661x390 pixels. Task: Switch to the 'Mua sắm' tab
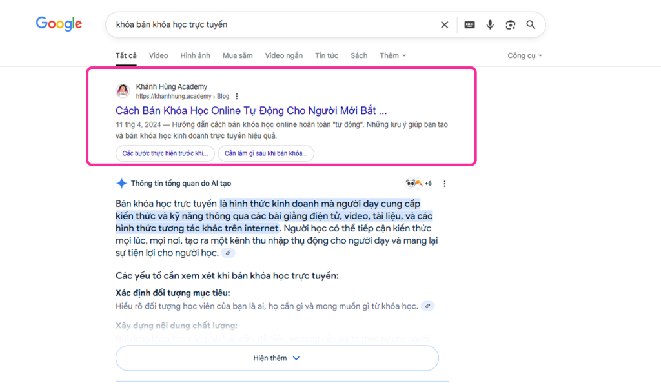tap(238, 55)
